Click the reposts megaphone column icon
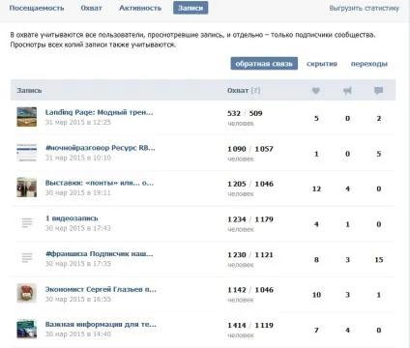Screen dimensions: 410x348 (x=347, y=91)
